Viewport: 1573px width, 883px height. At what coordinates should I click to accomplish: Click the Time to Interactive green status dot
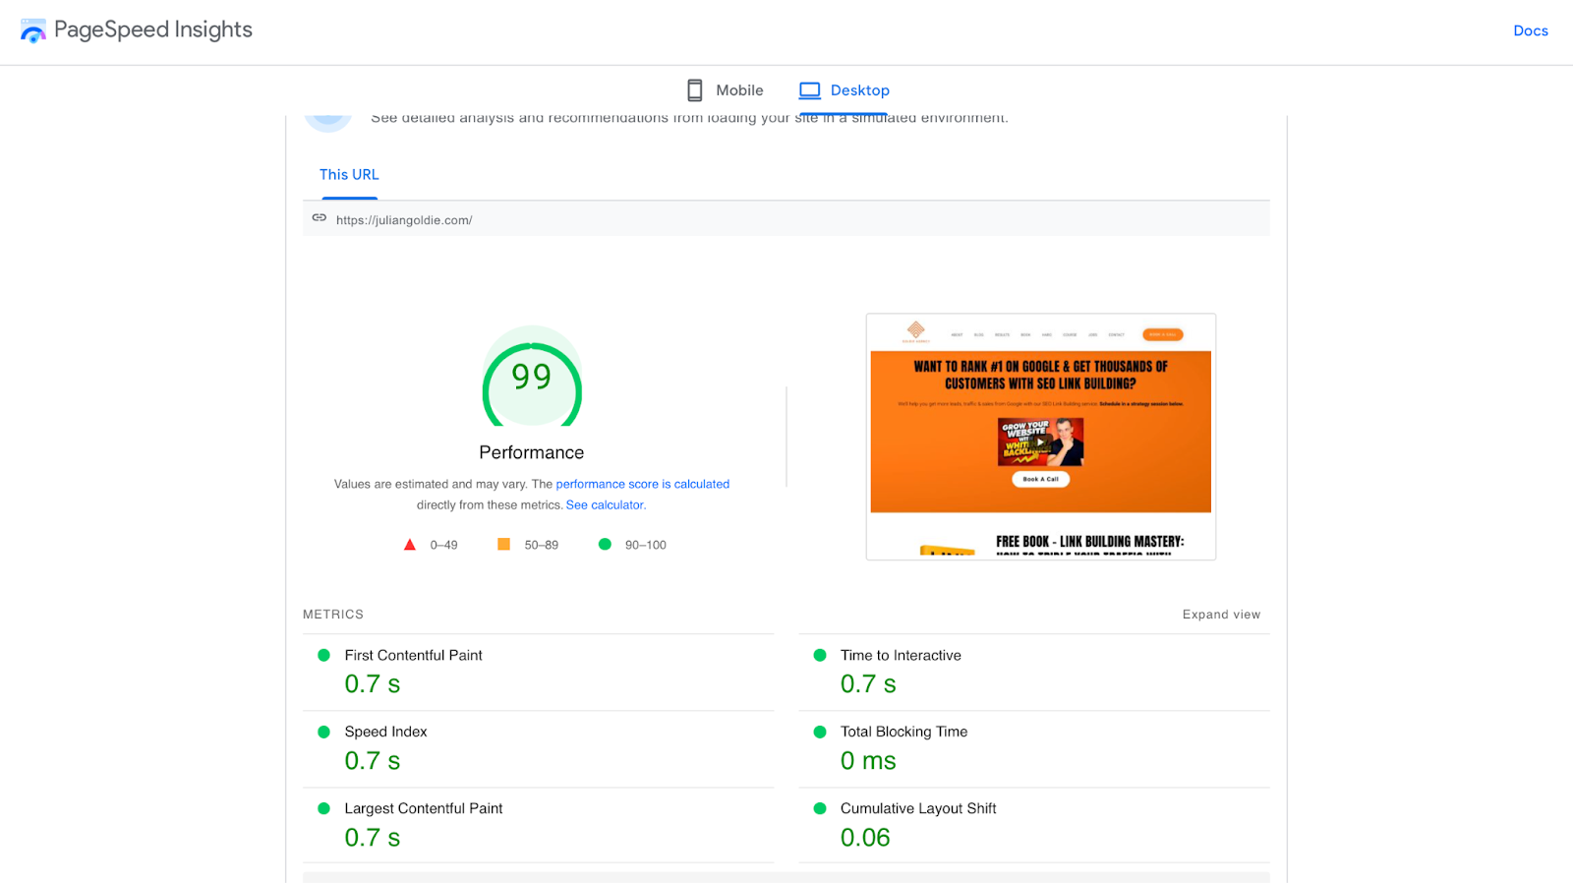point(820,655)
